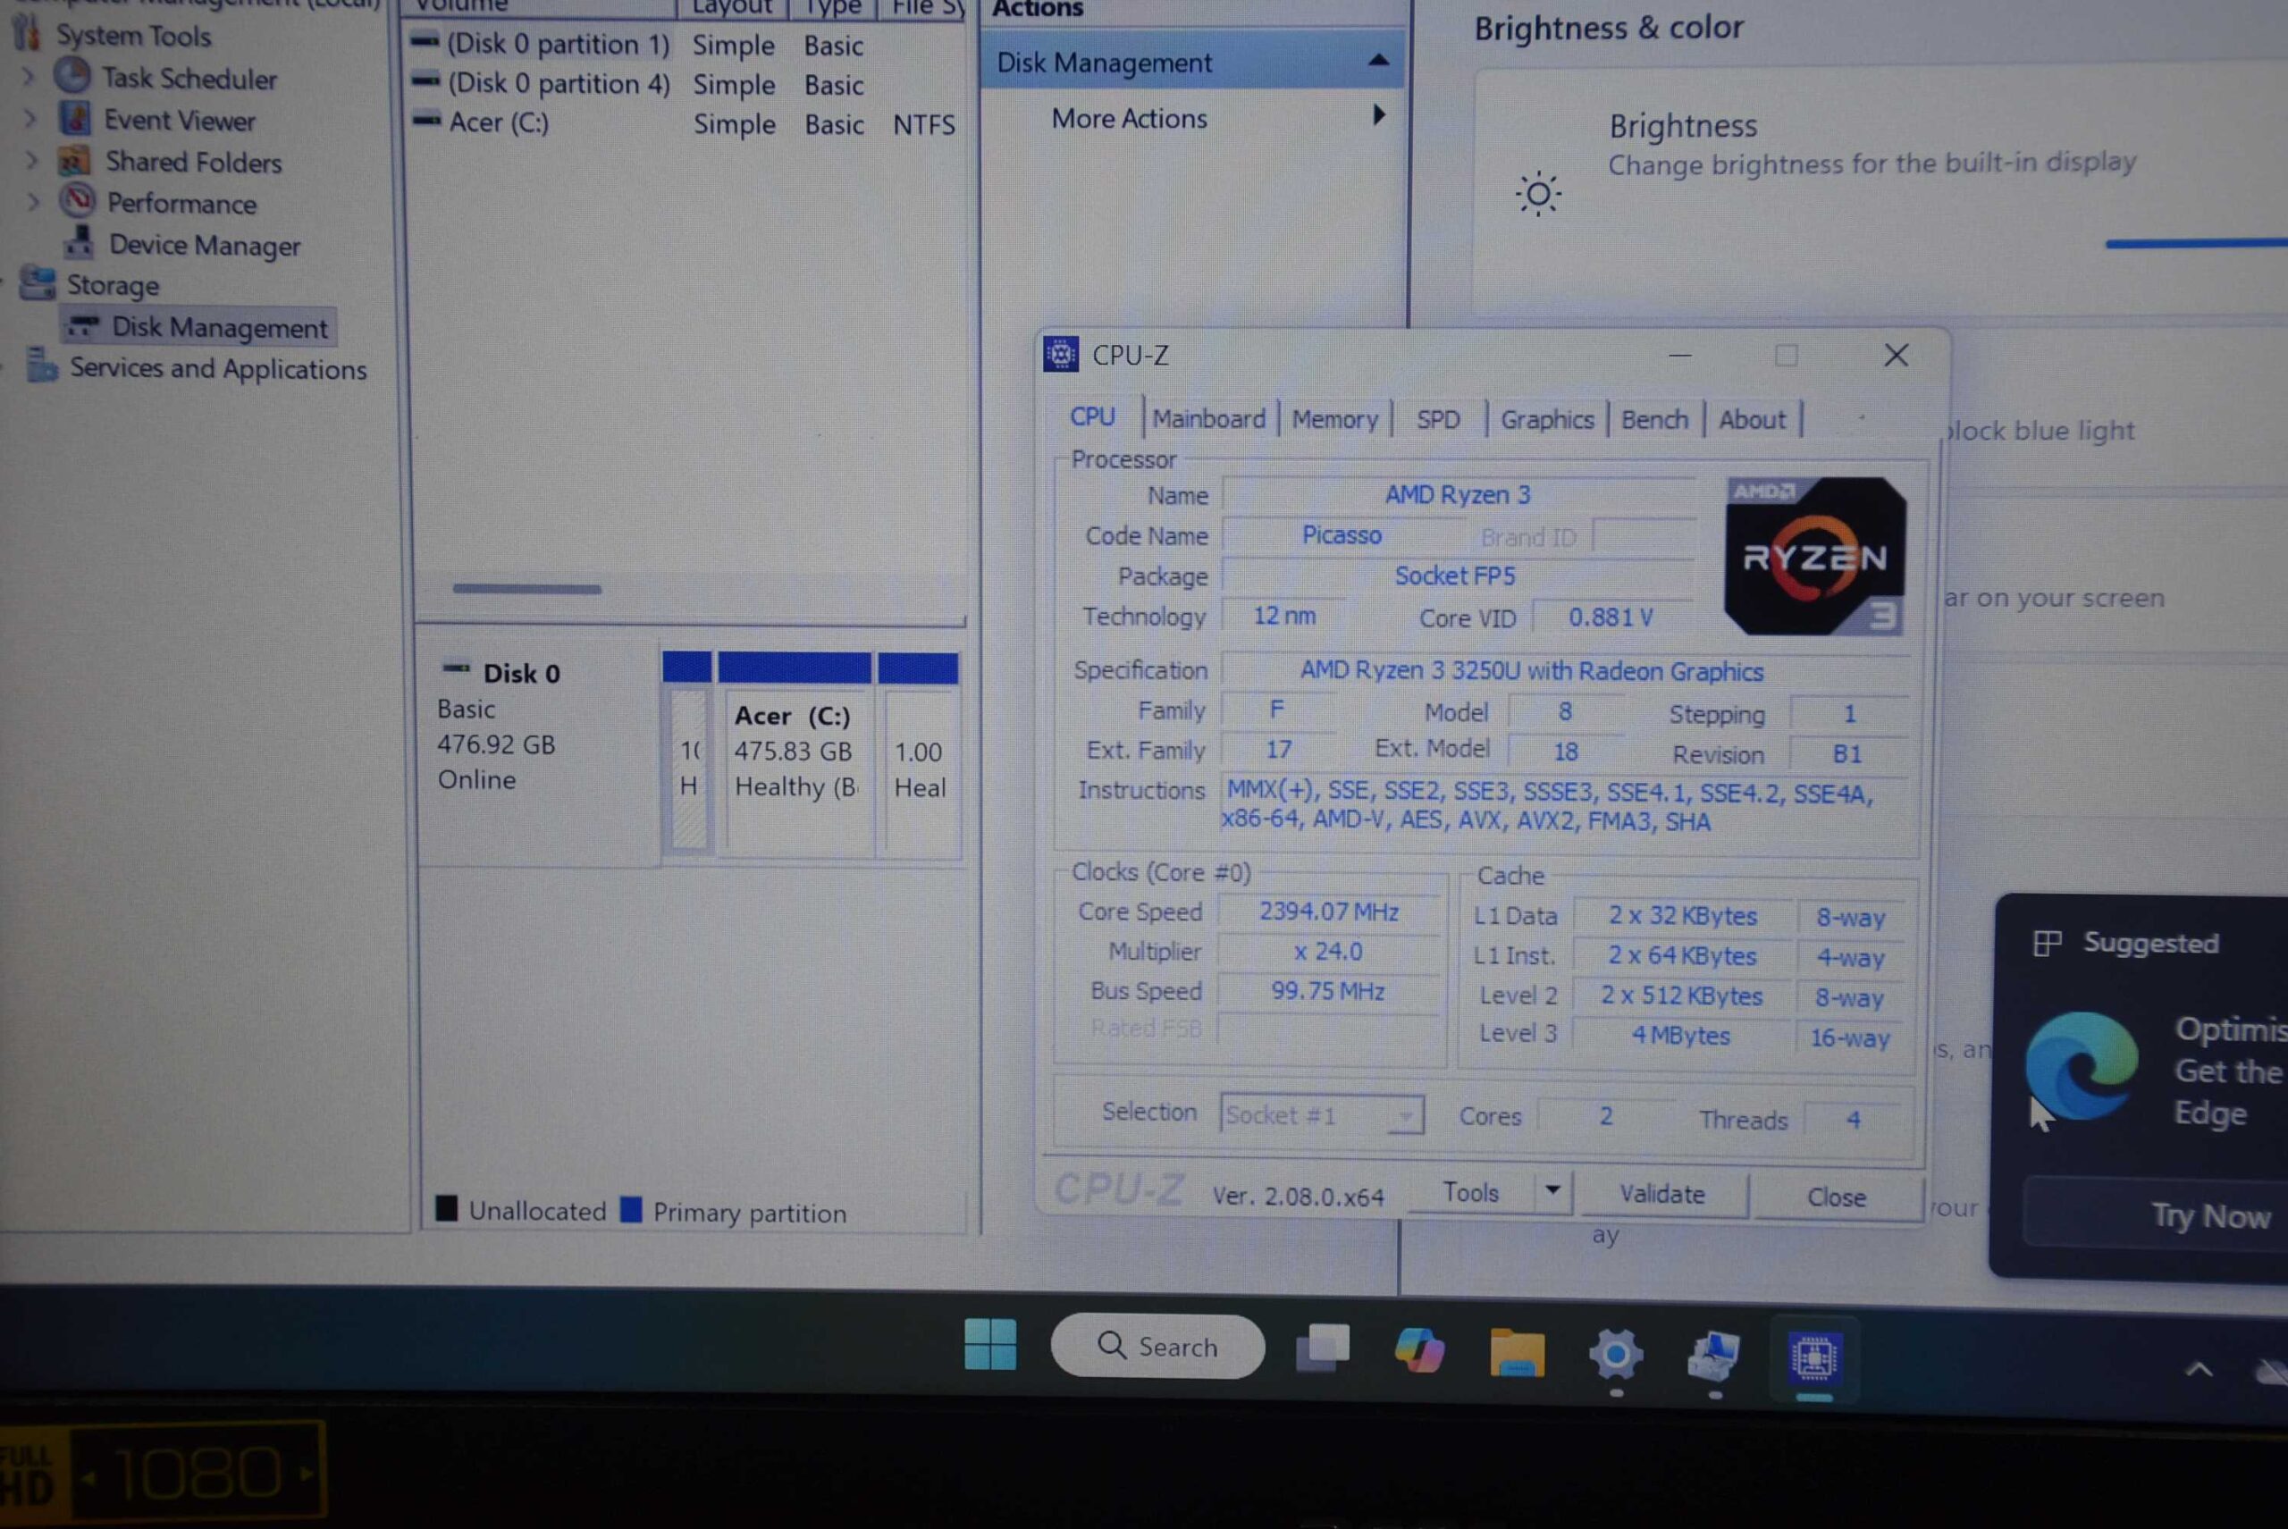Open Settings gear in the taskbar
The width and height of the screenshot is (2288, 1529).
[x=1615, y=1356]
